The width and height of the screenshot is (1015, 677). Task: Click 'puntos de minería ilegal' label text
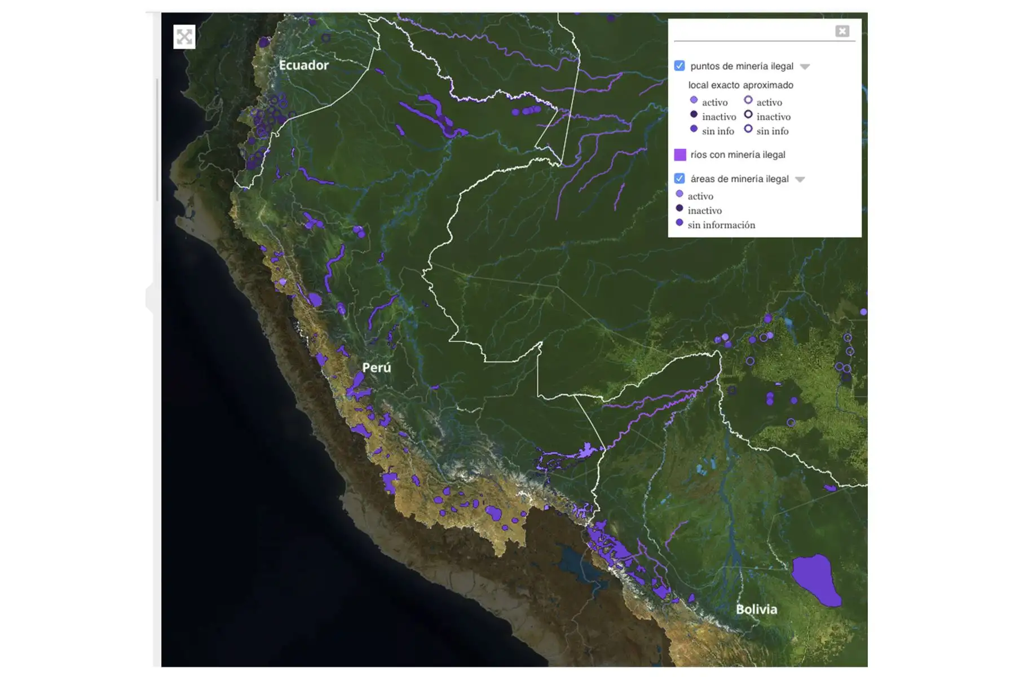point(742,66)
